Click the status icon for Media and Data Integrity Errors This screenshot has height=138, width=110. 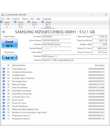pos(4,109)
